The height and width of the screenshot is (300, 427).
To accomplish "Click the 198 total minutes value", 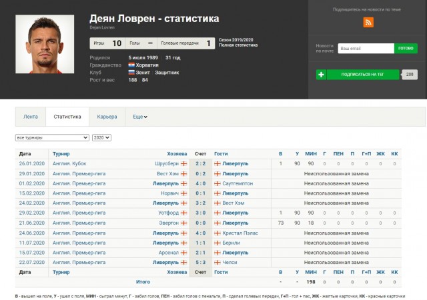I will coord(311,282).
